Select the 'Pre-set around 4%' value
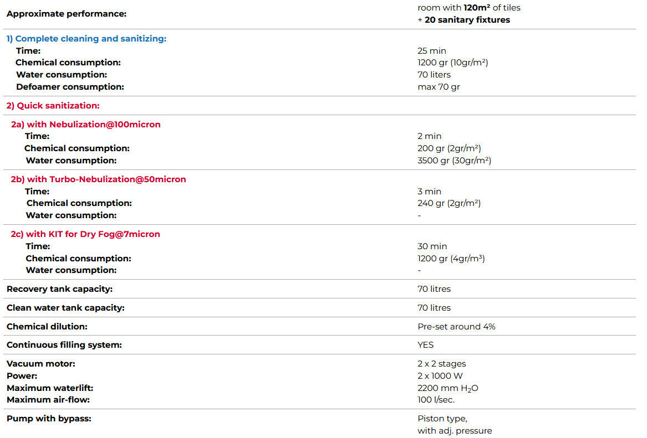Viewport: 647px width, 438px height. click(x=456, y=327)
